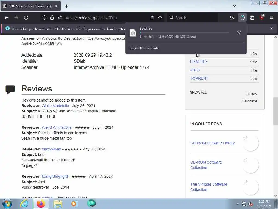Open CD-ROM Software Collection link

(x=206, y=165)
